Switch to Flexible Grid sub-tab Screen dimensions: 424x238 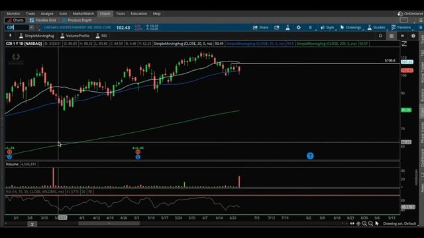(42, 20)
